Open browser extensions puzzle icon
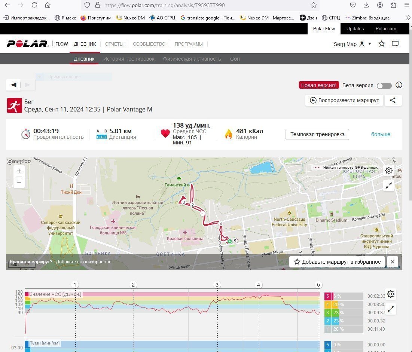Image resolution: width=412 pixels, height=352 pixels. (393, 5)
